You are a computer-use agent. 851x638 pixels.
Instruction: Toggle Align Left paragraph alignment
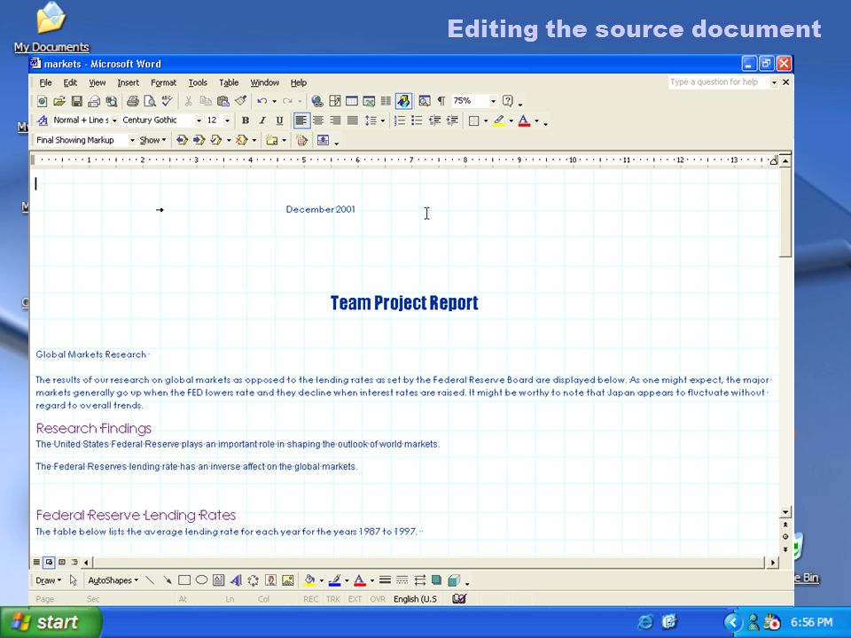click(301, 121)
